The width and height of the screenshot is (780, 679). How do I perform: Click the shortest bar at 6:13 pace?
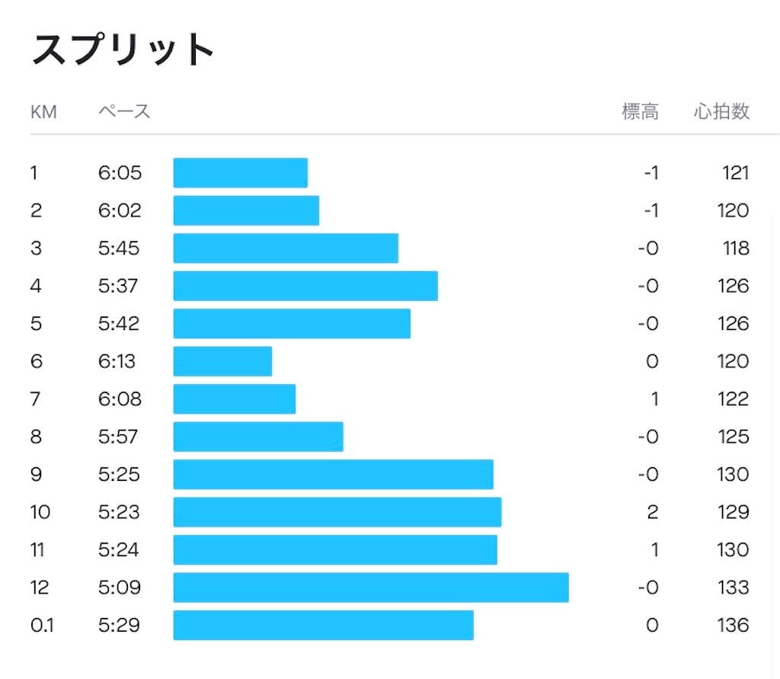coord(223,361)
